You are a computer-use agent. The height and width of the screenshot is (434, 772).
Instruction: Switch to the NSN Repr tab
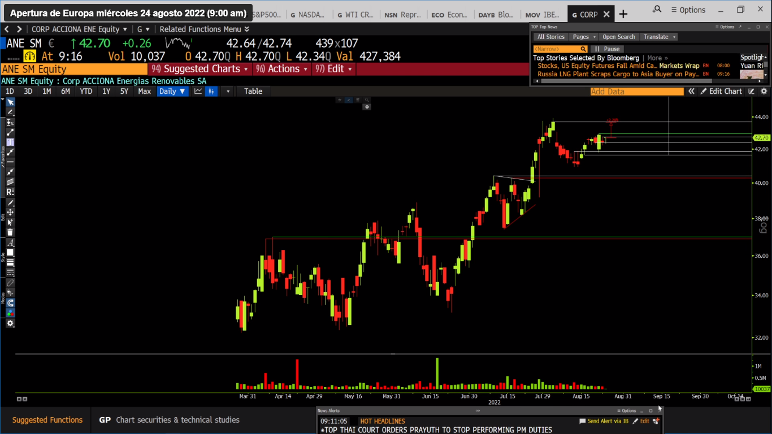coord(404,15)
